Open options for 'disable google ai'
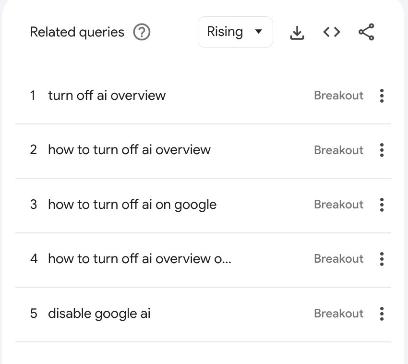This screenshot has width=408, height=364. [x=382, y=314]
